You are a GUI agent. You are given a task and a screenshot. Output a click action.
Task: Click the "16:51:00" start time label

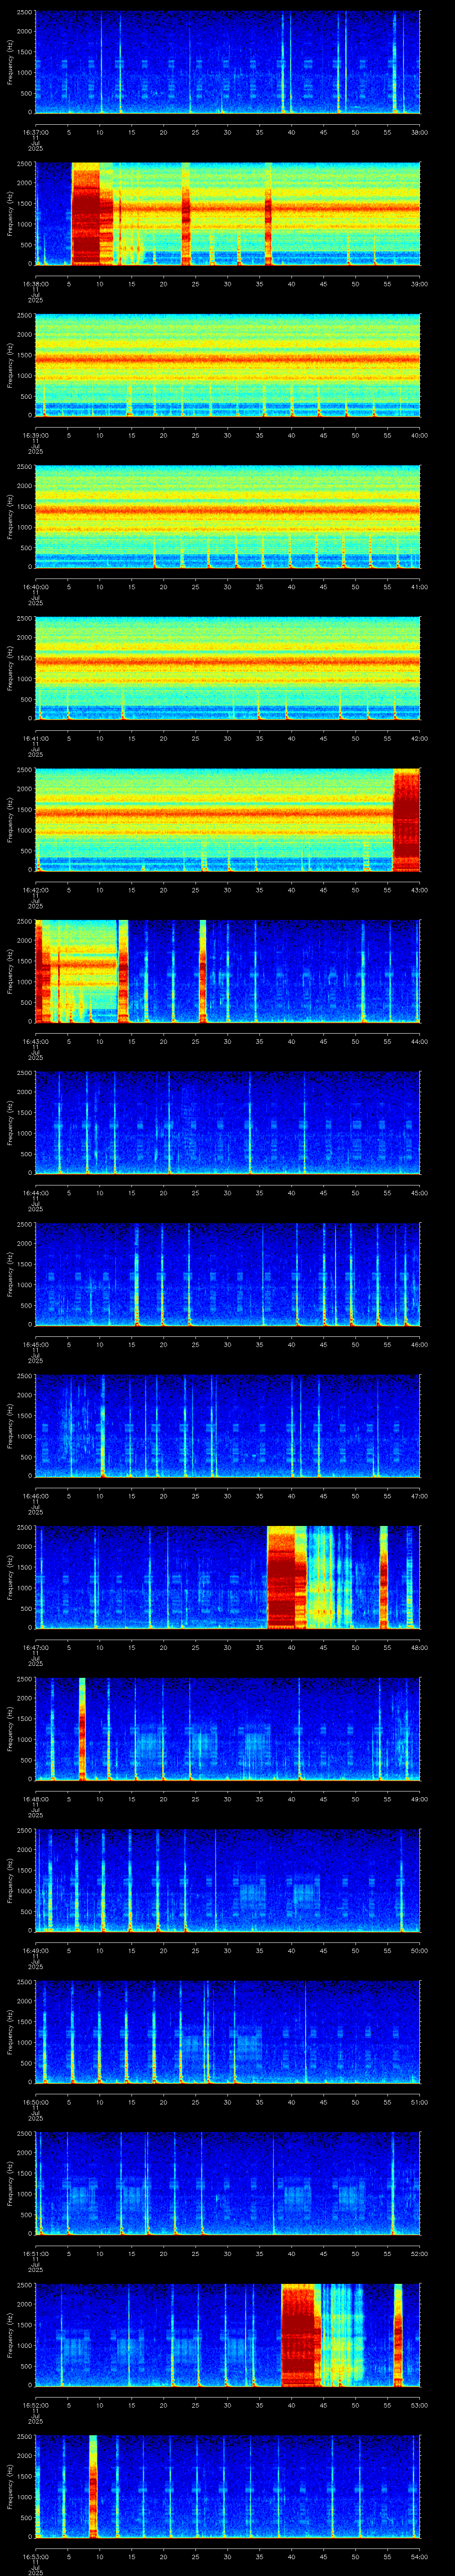35,2253
